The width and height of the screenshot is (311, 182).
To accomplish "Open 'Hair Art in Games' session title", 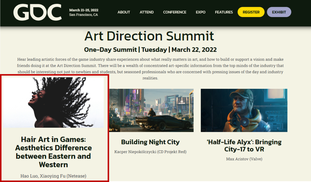I will 53,152.
